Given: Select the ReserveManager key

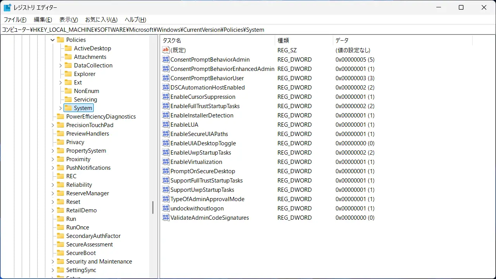Looking at the screenshot, I should click(88, 193).
